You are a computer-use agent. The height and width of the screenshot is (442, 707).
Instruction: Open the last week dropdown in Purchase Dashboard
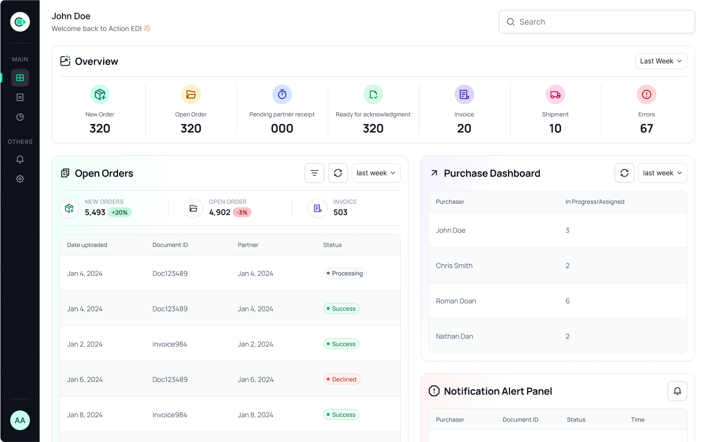pos(662,173)
